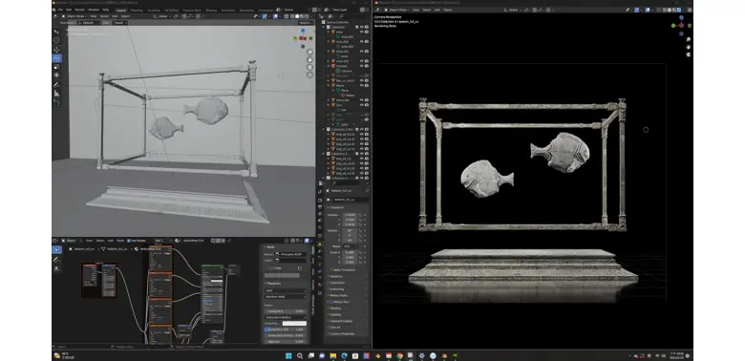Image resolution: width=745 pixels, height=361 pixels.
Task: Switch to the Modeling workspace tab
Action: (137, 10)
